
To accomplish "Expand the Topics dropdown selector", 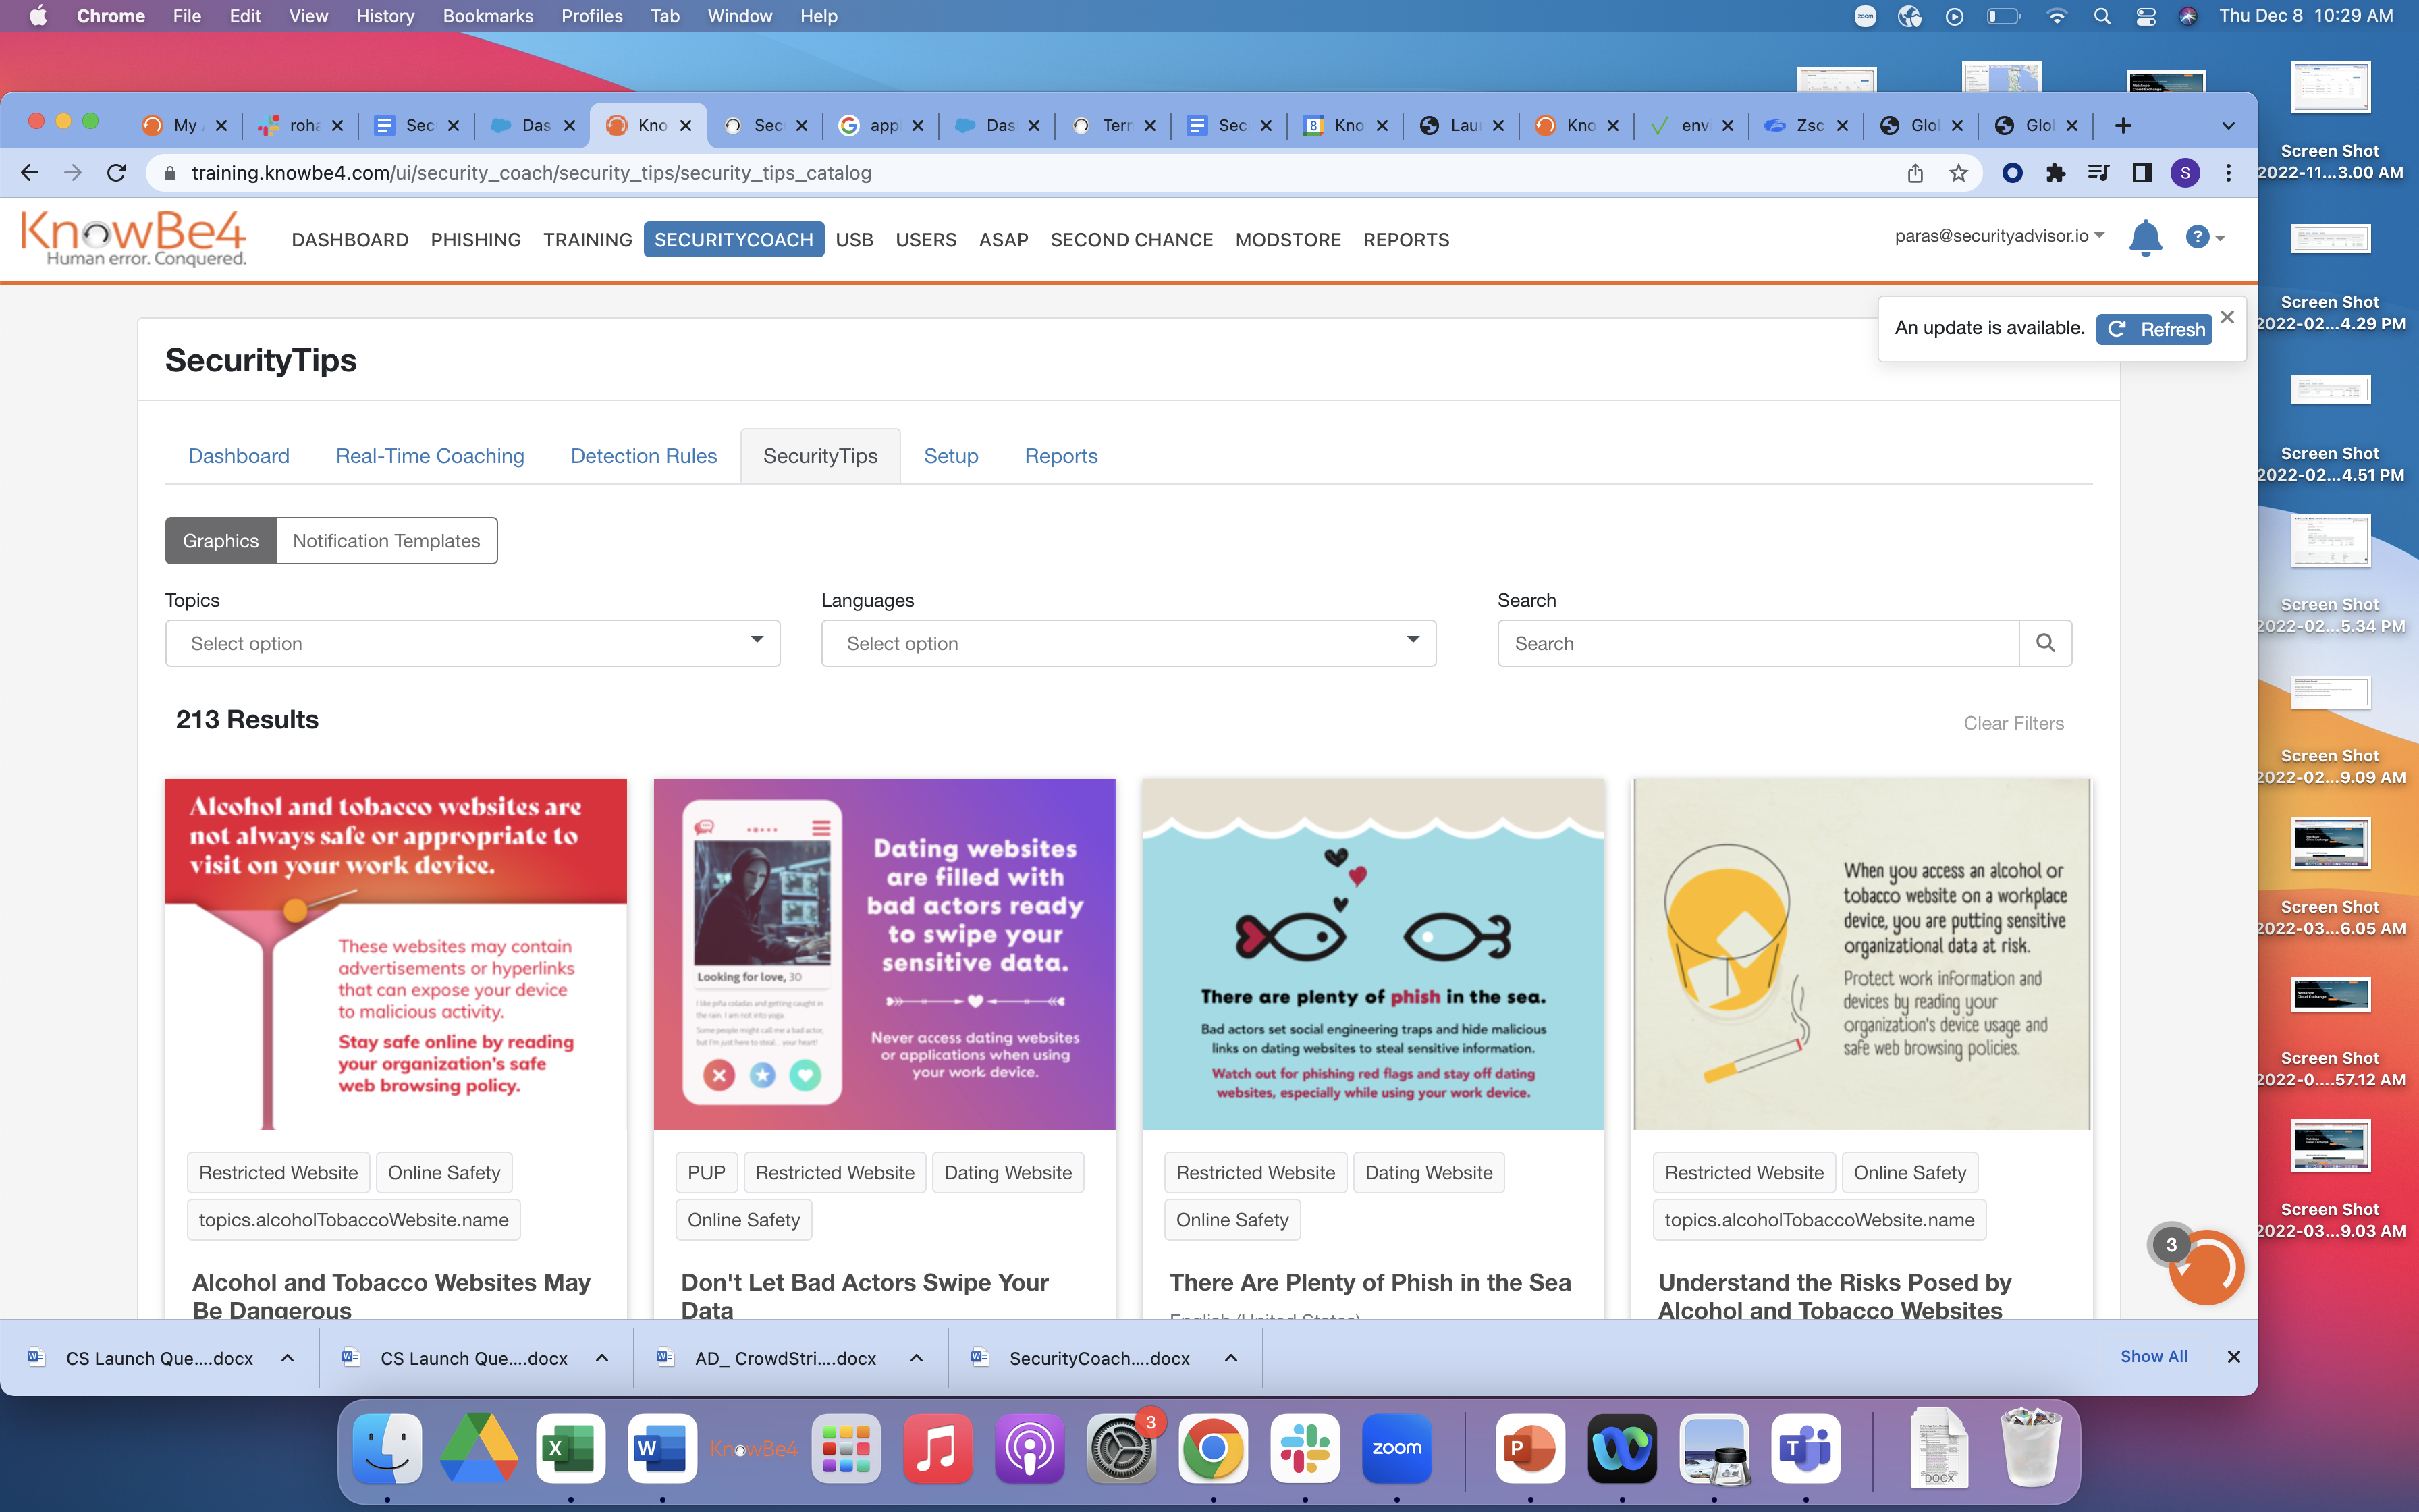I will pos(472,643).
